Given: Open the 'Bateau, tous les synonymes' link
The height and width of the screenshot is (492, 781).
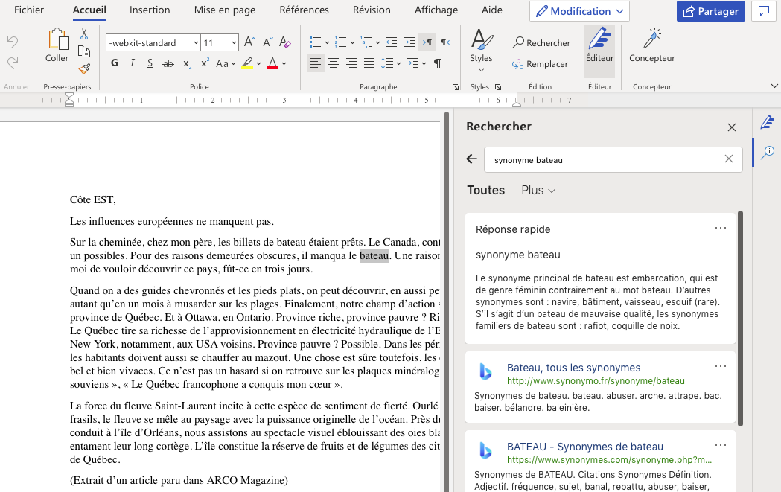Looking at the screenshot, I should [573, 368].
